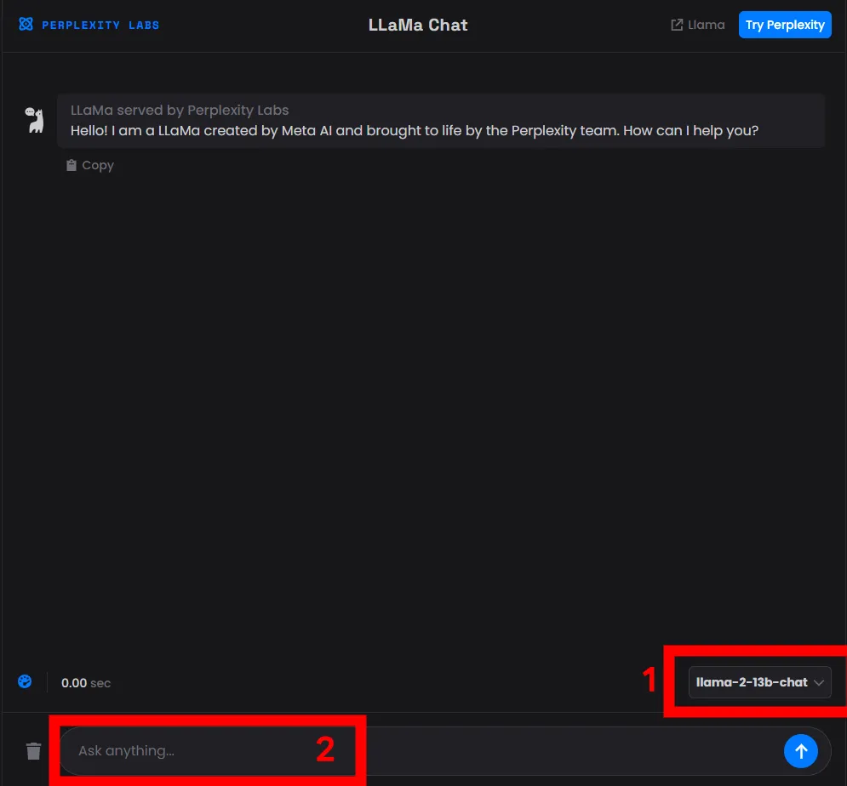Click the Try Perplexity button

(784, 25)
